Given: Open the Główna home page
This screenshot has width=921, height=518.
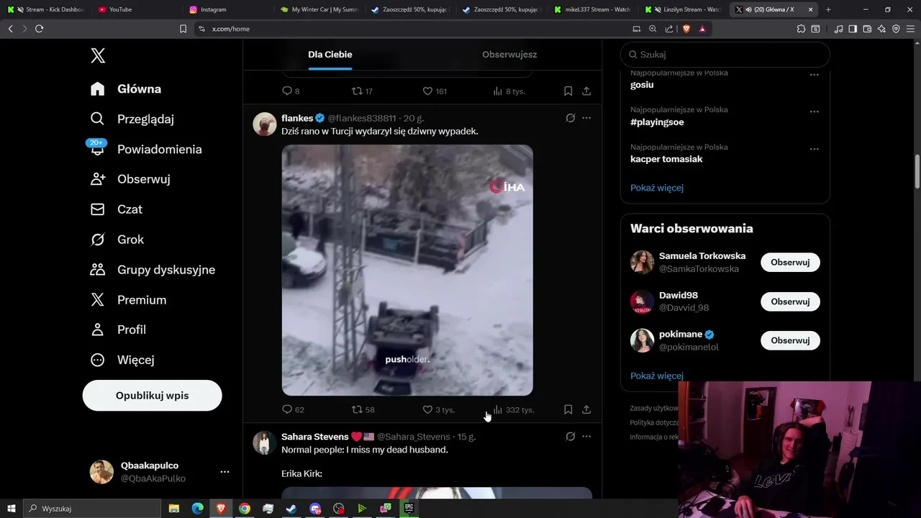Looking at the screenshot, I should (126, 88).
